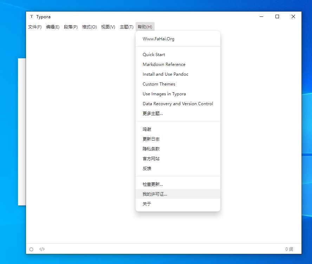Viewport: 312px width, 264px height.
Task: Maximize the Typora window
Action: click(x=277, y=17)
